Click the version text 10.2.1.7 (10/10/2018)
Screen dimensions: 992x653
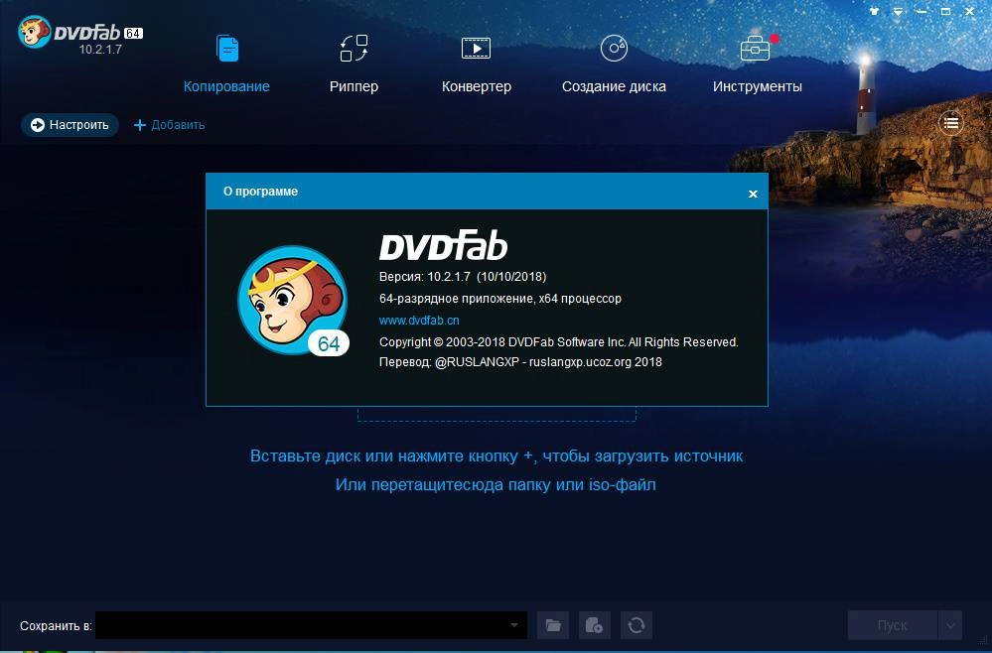[x=463, y=277]
